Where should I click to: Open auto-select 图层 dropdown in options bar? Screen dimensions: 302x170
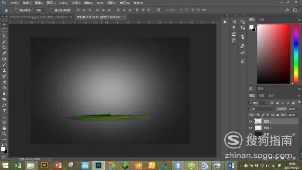(40, 10)
